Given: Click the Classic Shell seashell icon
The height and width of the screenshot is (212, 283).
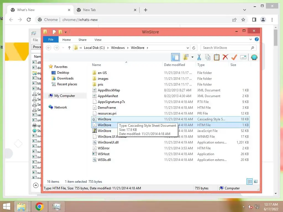Looking at the screenshot, I should click(x=254, y=57).
